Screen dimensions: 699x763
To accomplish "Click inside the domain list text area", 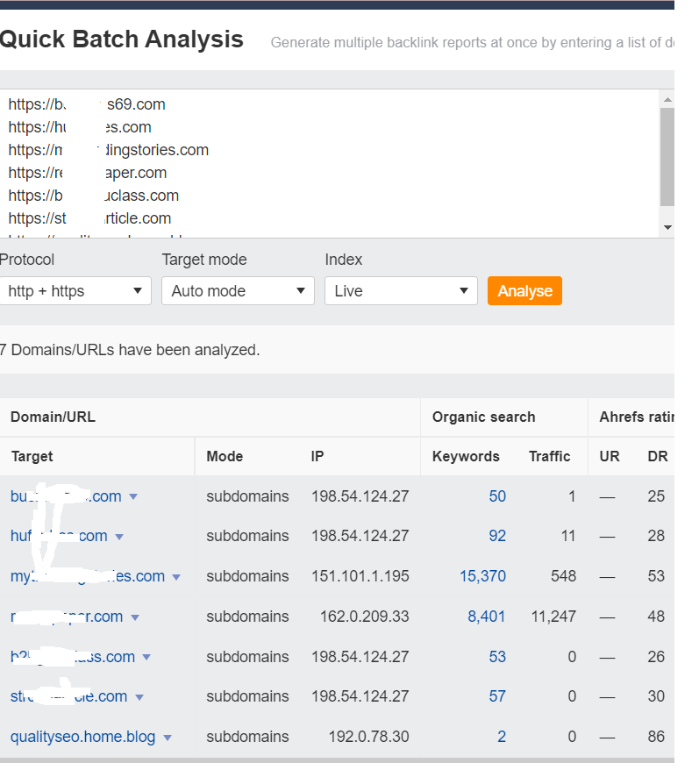I will [329, 163].
